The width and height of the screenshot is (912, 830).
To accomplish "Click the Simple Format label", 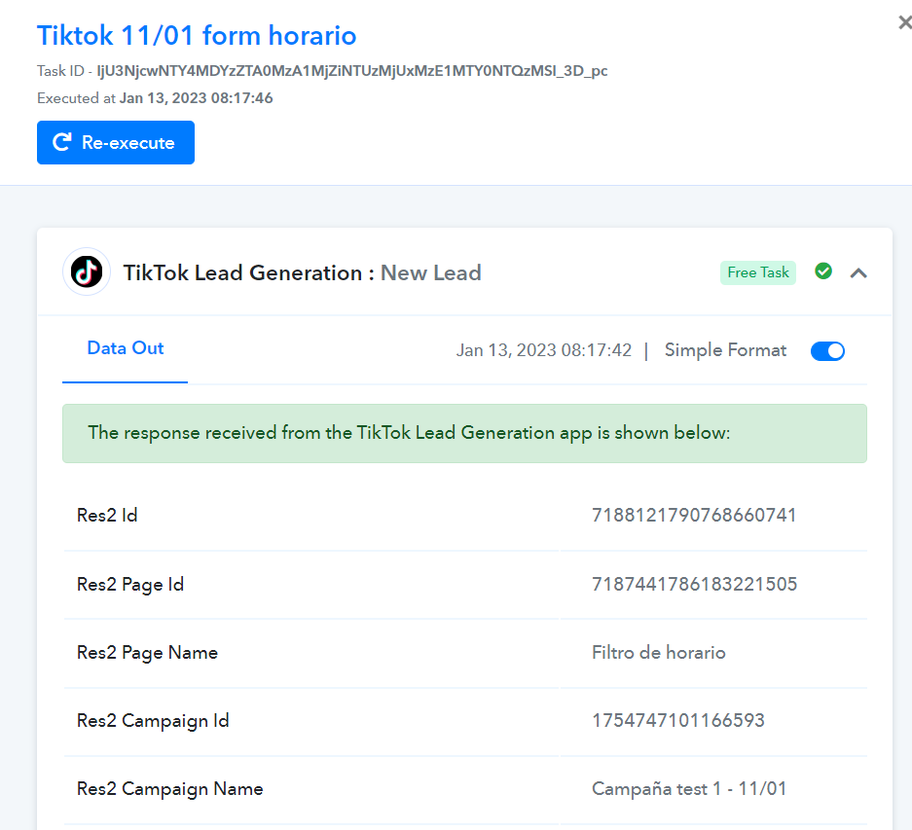I will 725,350.
